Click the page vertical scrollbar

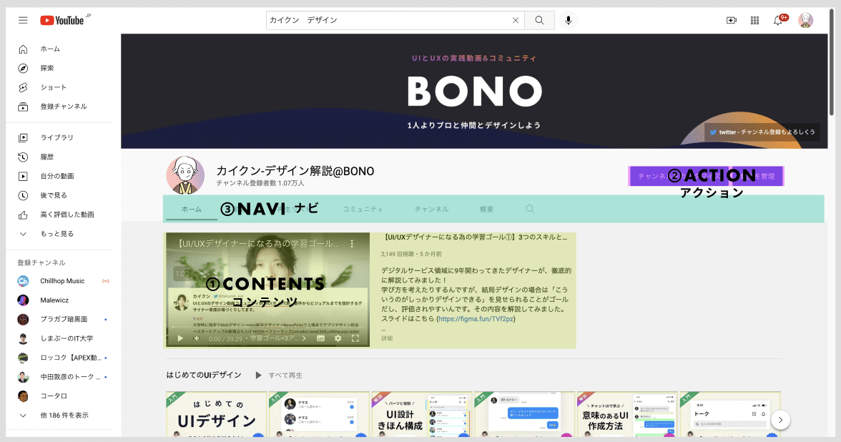pos(831,62)
